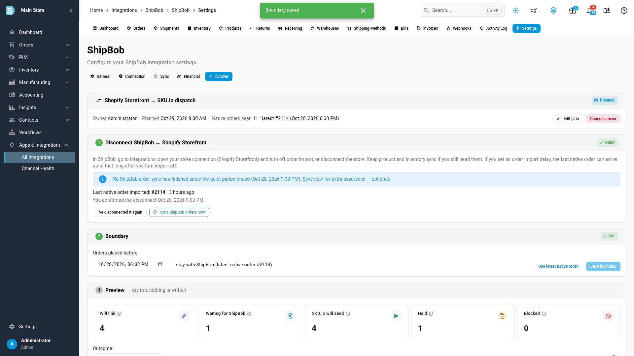Click info icon beside SKU.io will send
Viewport: 634px width, 356px height.
pos(348,314)
